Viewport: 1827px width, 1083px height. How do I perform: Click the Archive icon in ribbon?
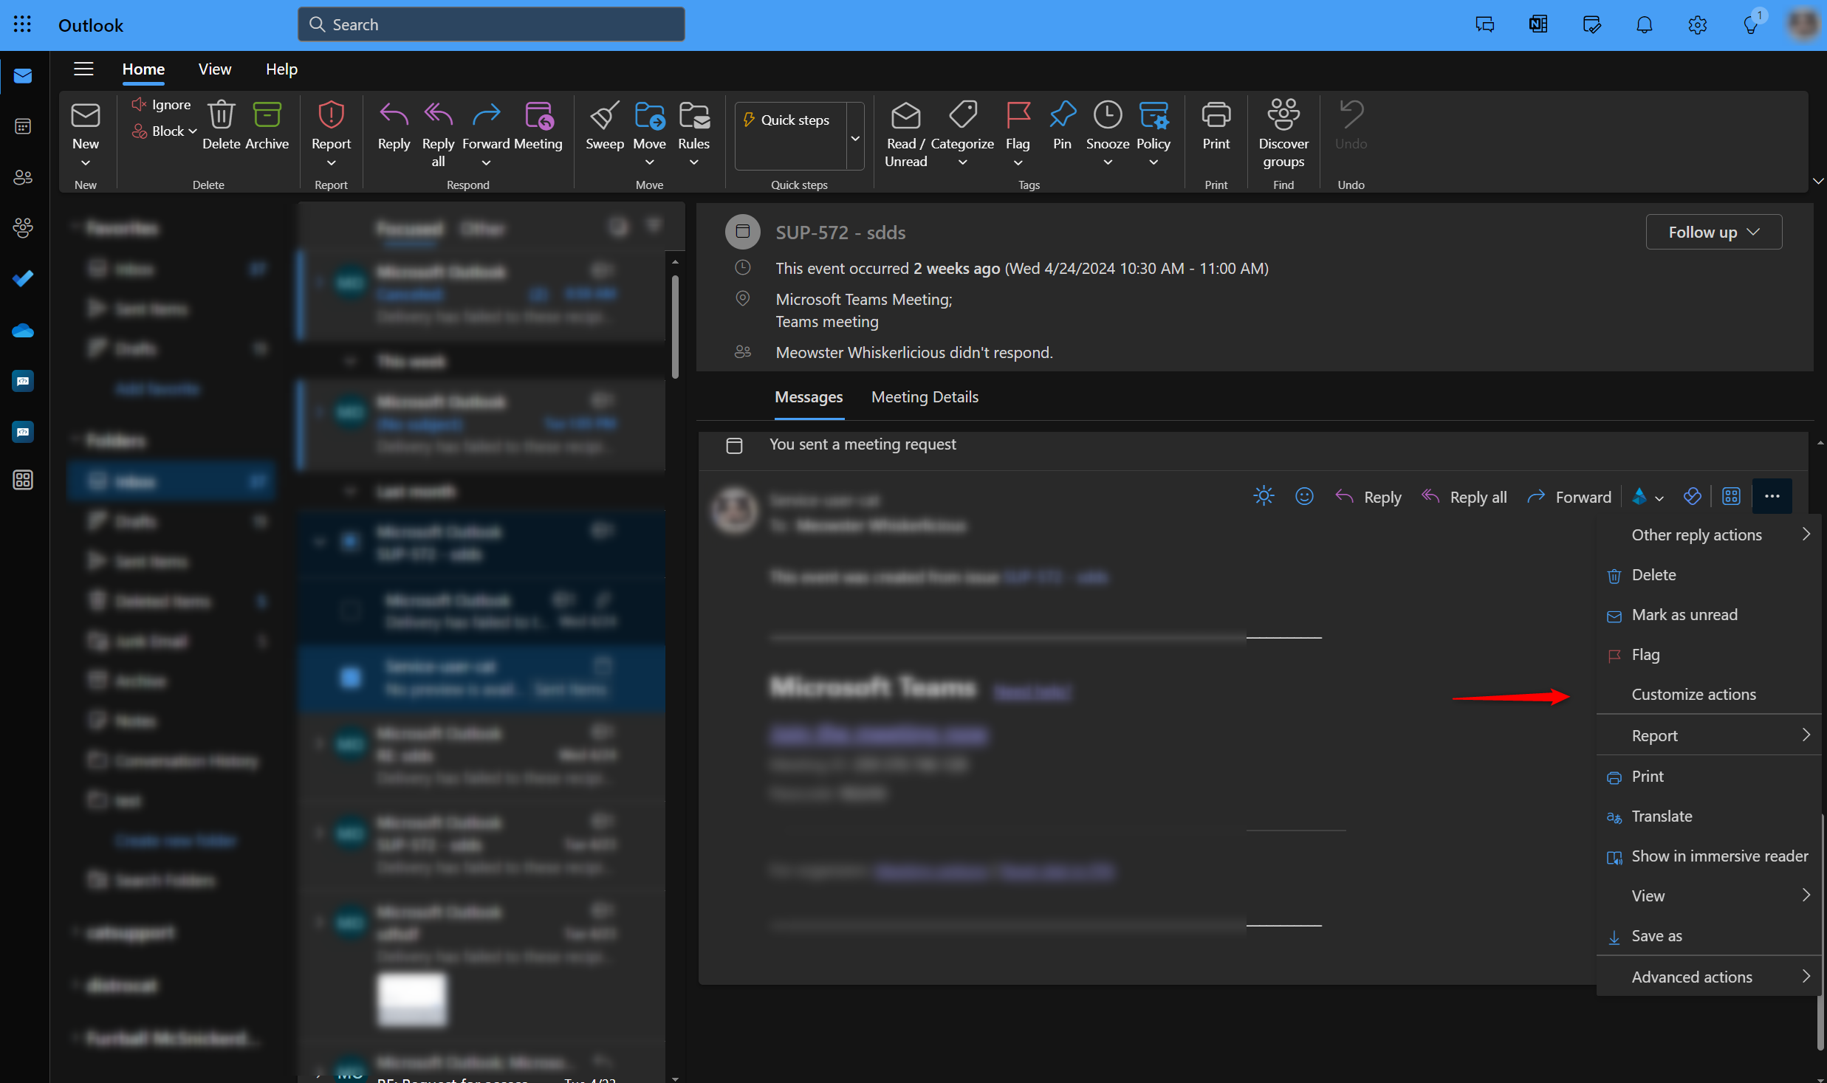click(267, 117)
